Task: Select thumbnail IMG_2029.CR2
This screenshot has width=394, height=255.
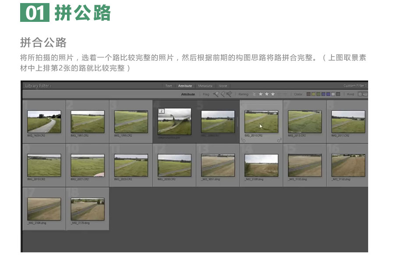Action: point(131,165)
